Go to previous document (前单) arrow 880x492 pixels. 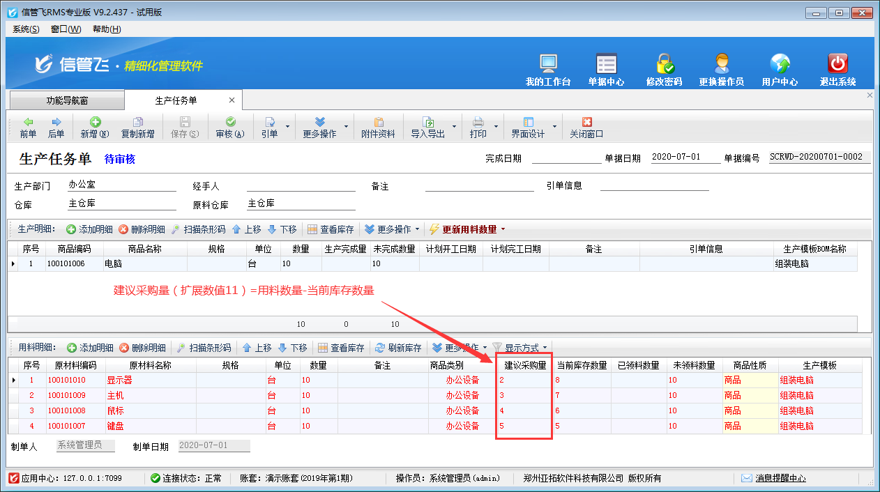[28, 127]
